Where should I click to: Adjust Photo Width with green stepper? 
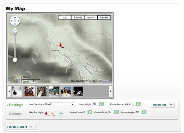[116, 112]
